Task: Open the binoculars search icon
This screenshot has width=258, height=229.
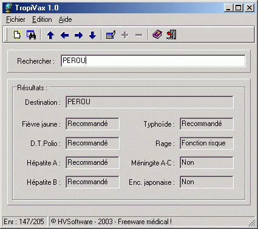Action: coord(31,35)
